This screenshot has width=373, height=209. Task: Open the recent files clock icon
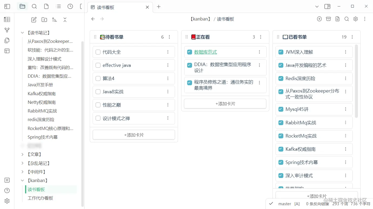point(70,6)
